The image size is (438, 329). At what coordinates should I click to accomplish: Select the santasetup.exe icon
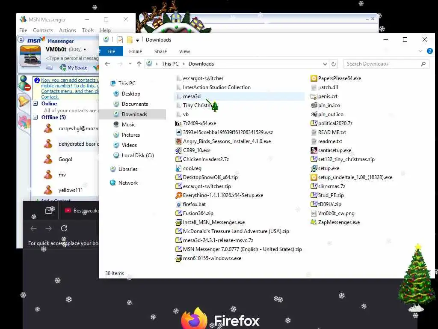point(314,150)
